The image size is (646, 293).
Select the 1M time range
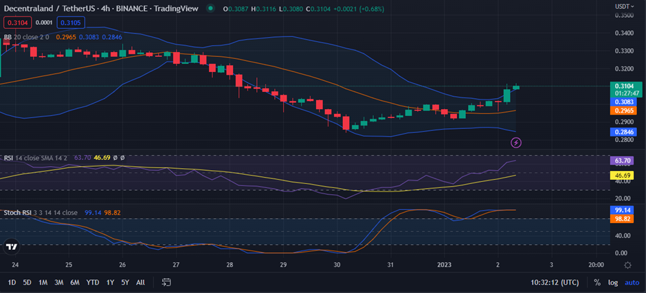point(43,282)
